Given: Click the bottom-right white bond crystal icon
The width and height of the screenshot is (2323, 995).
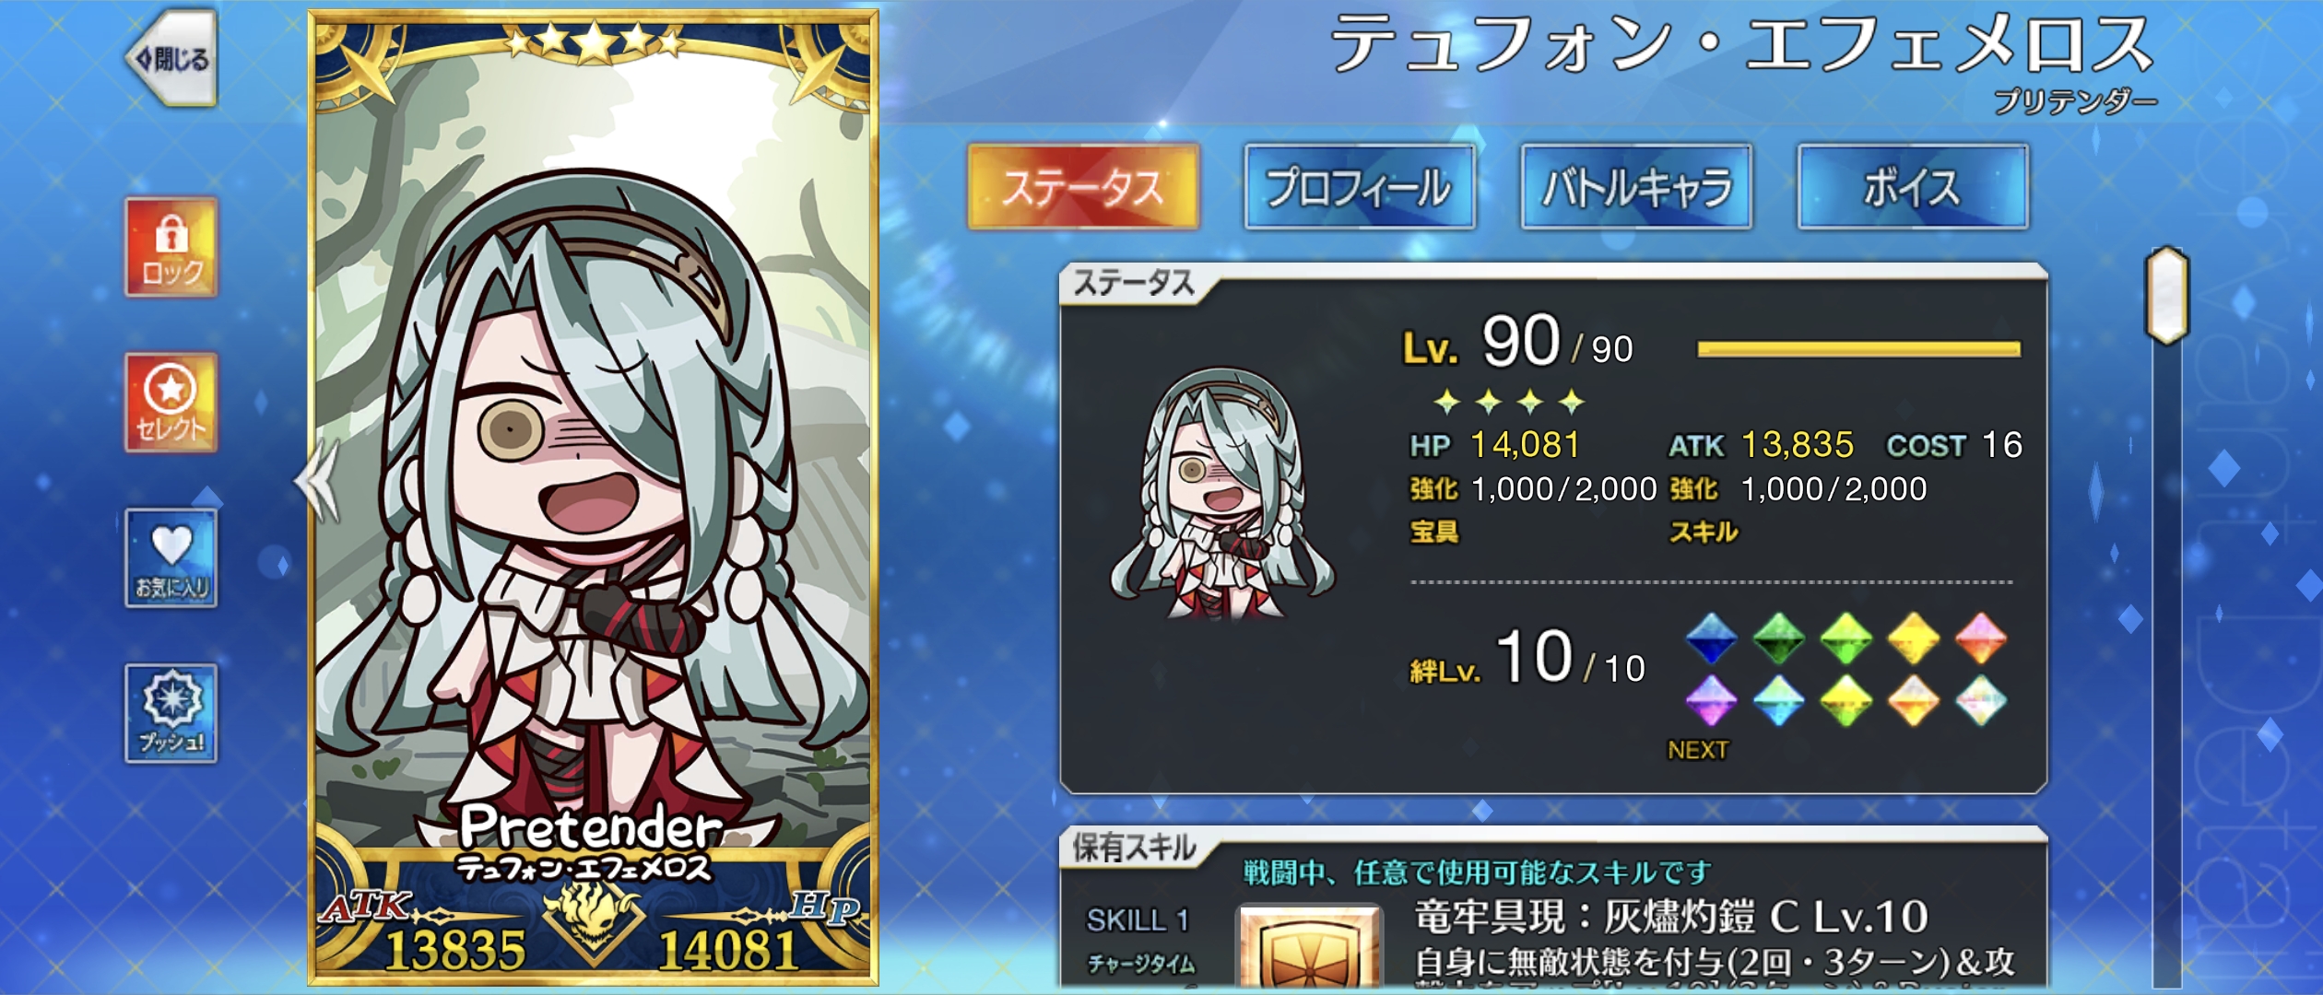Looking at the screenshot, I should pyautogui.click(x=1981, y=701).
